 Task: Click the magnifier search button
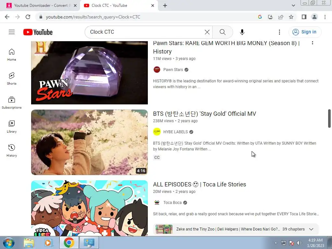(222, 32)
